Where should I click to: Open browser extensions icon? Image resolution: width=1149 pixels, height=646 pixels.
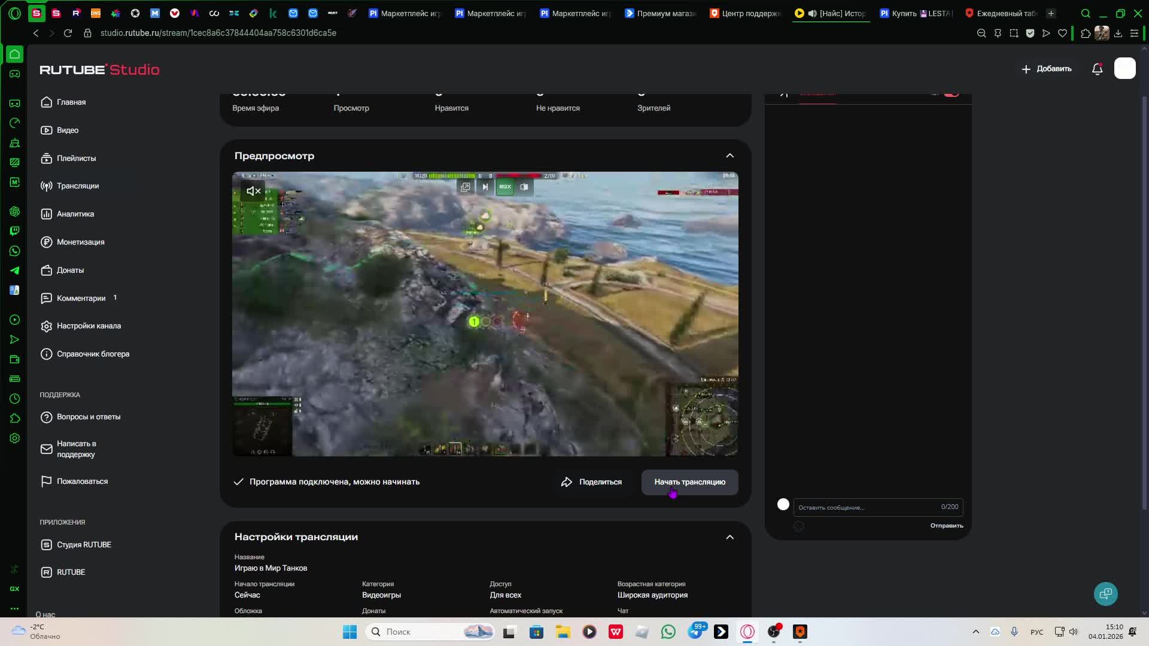(1086, 33)
